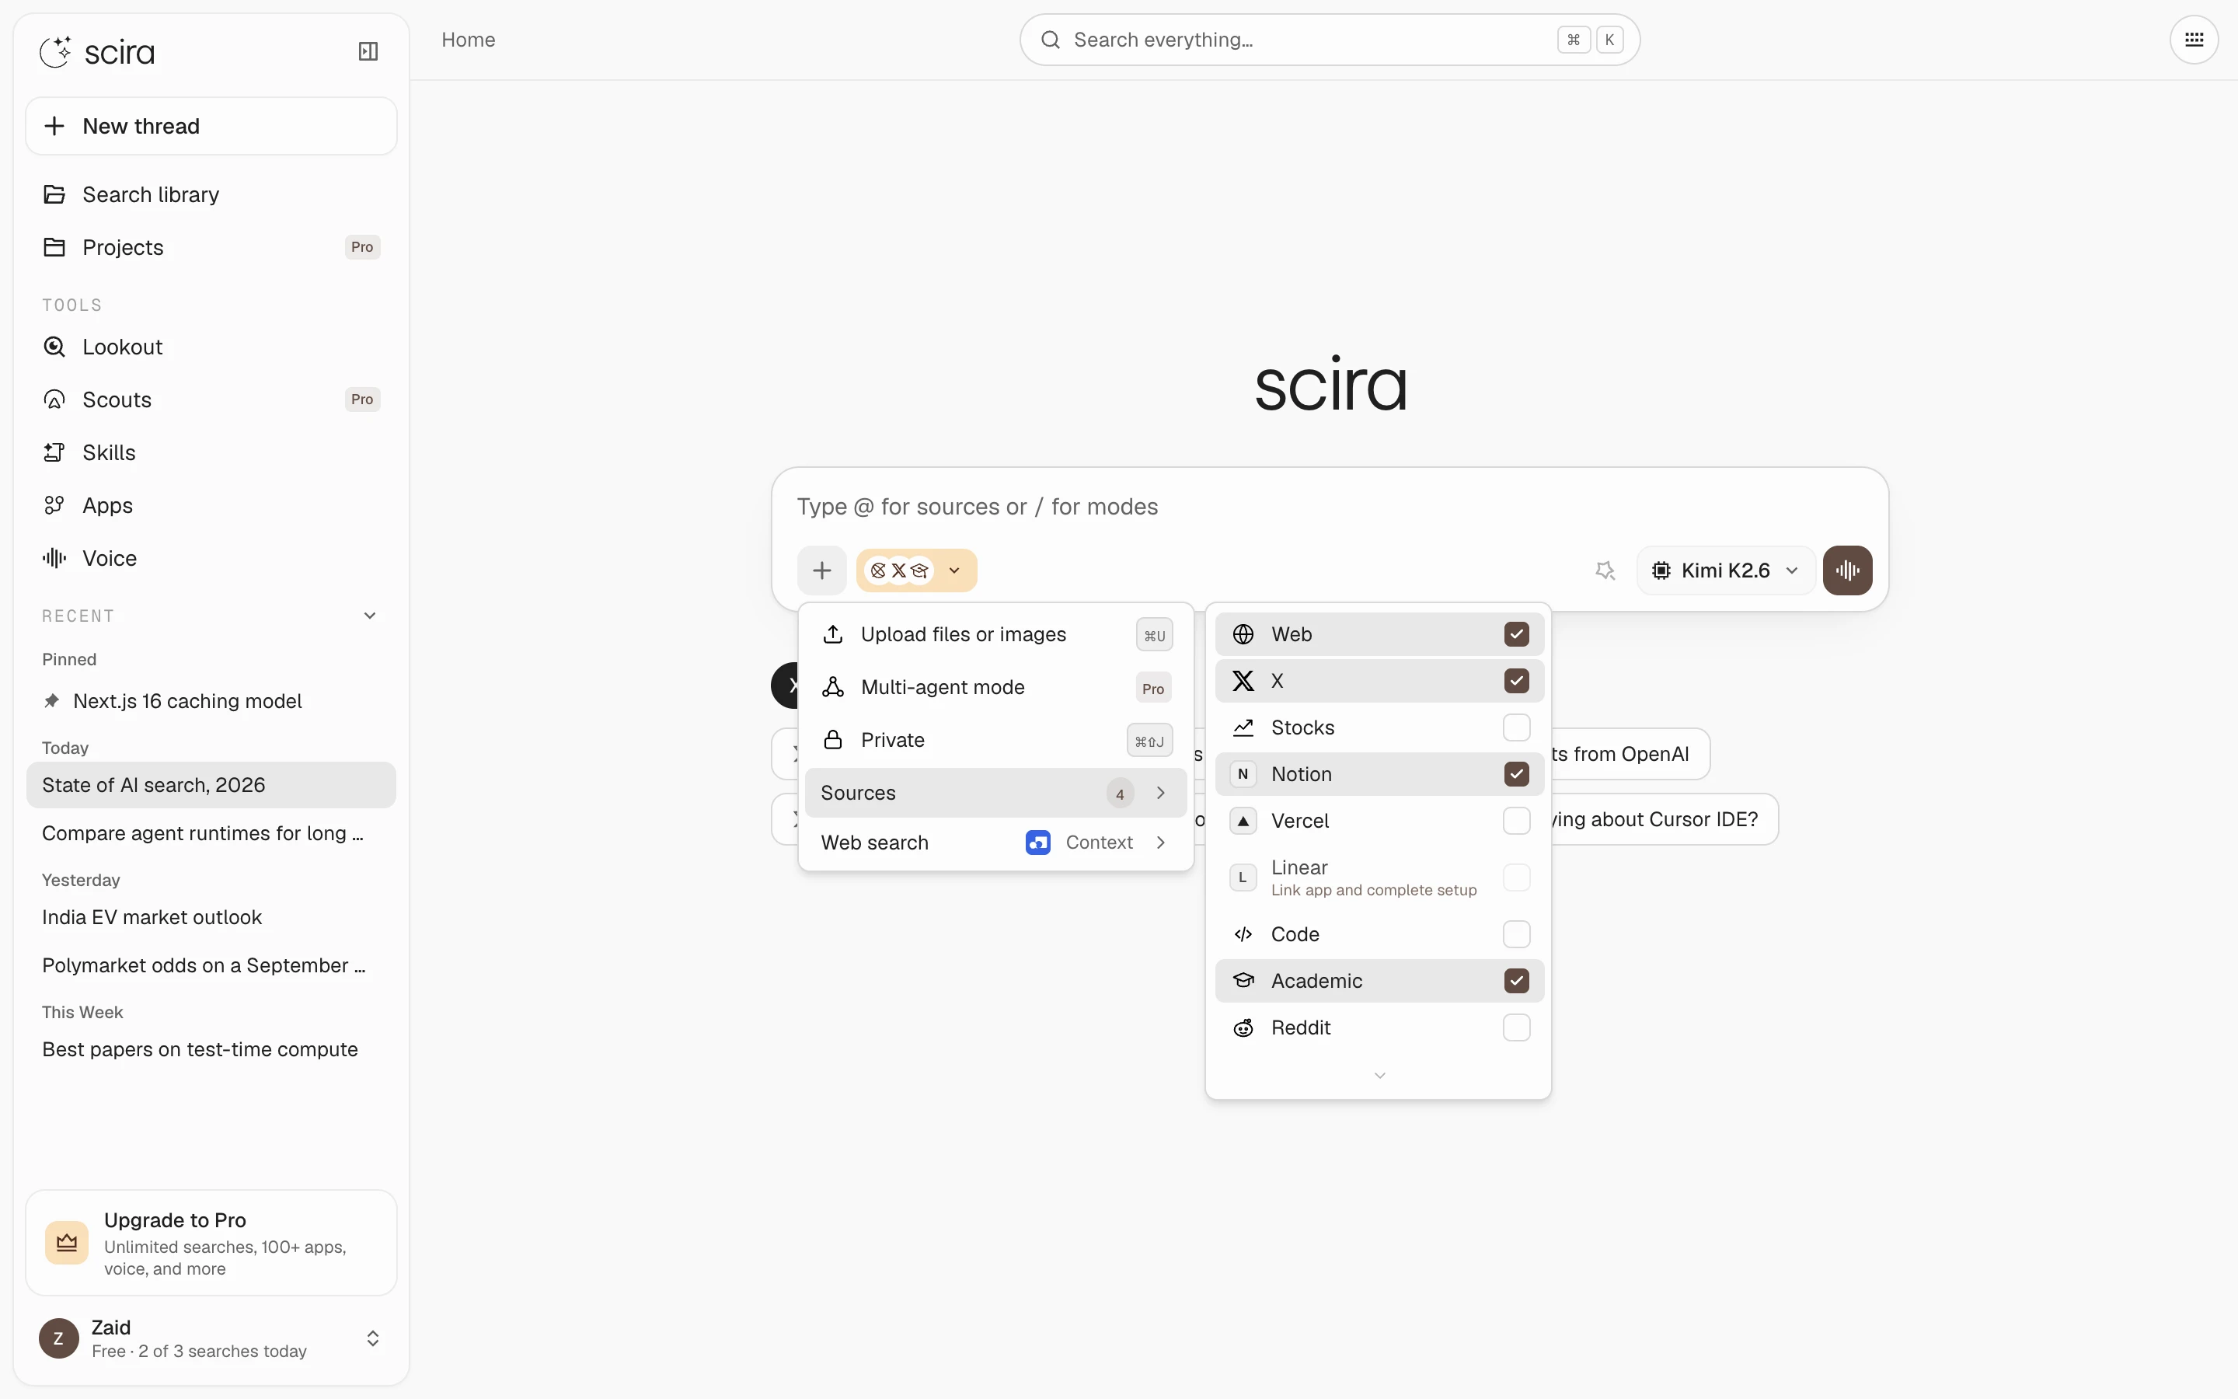Click the Code brackets icon
Image resolution: width=2238 pixels, height=1399 pixels.
[1243, 934]
